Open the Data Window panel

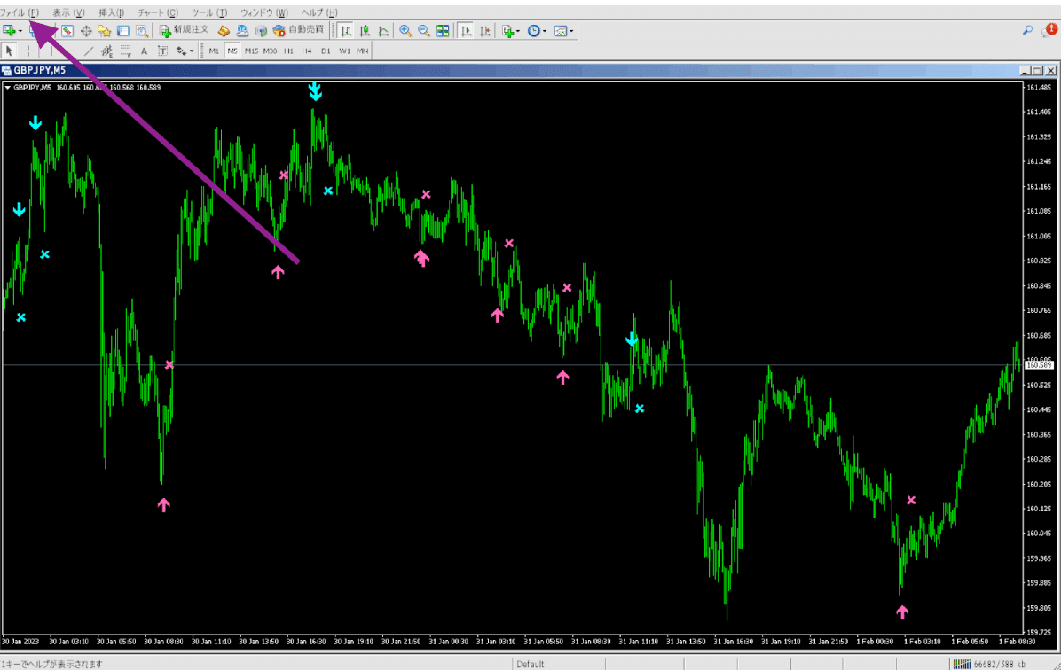pos(86,30)
